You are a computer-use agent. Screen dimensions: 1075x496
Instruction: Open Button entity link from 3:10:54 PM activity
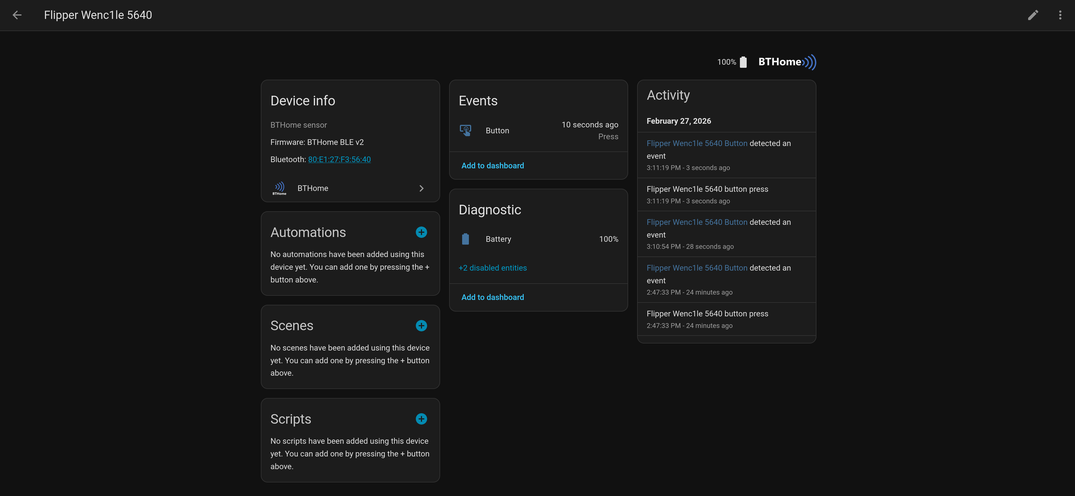(696, 222)
